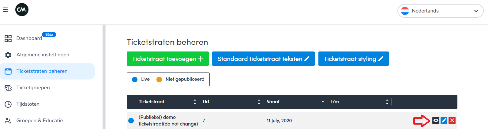Screen dimensions: 488x131
Task: Click the CM logo icon
Action: 22,10
